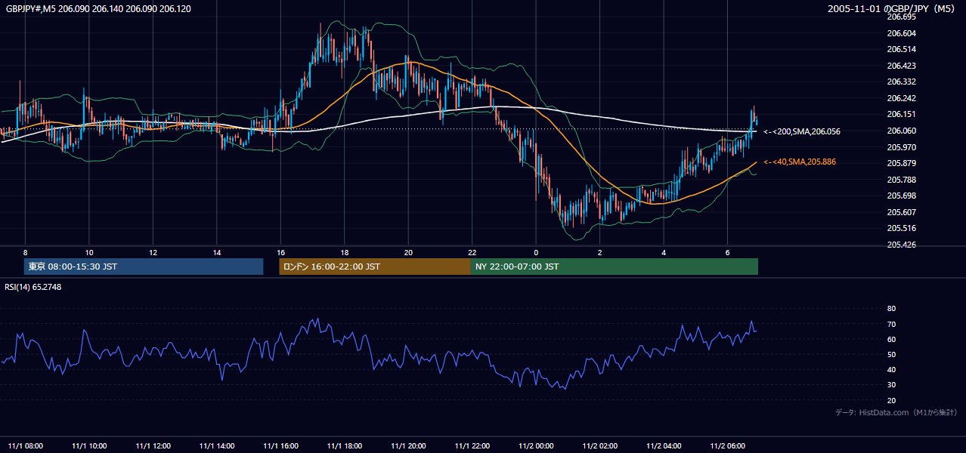Click the bottom axis label 11/1 12:00
This screenshot has height=453, width=966.
153,445
